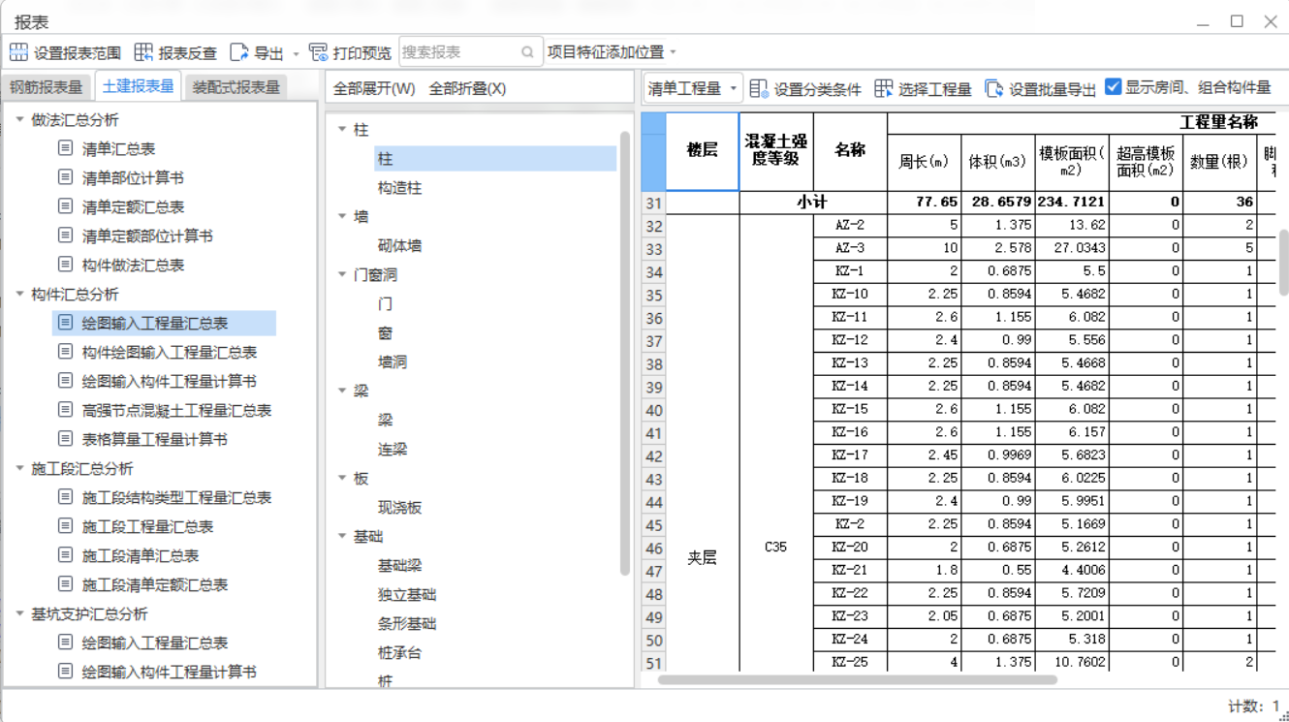1289x722 pixels.
Task: Collapse the 做法汇总分析 tree group
Action: pos(19,119)
